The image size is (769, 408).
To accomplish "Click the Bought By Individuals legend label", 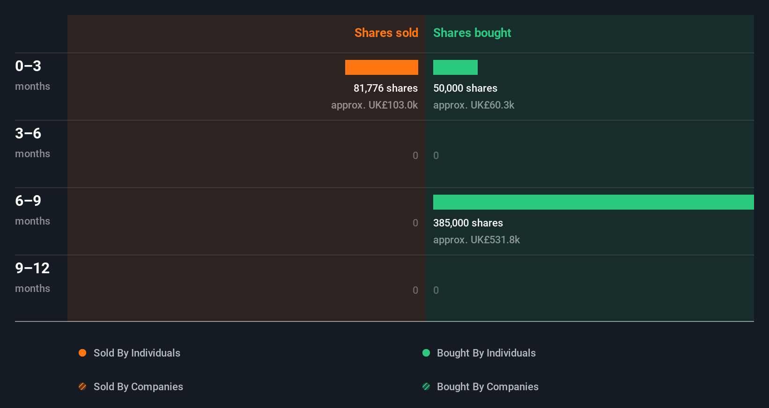I will (x=486, y=353).
